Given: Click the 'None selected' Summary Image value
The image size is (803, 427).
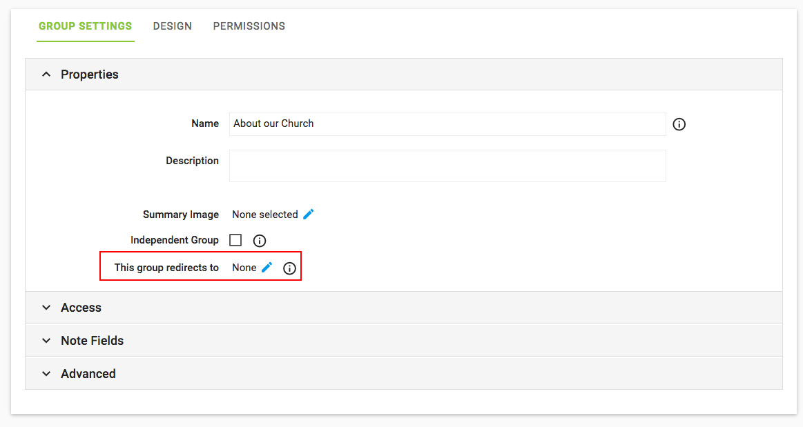Looking at the screenshot, I should click(x=264, y=215).
